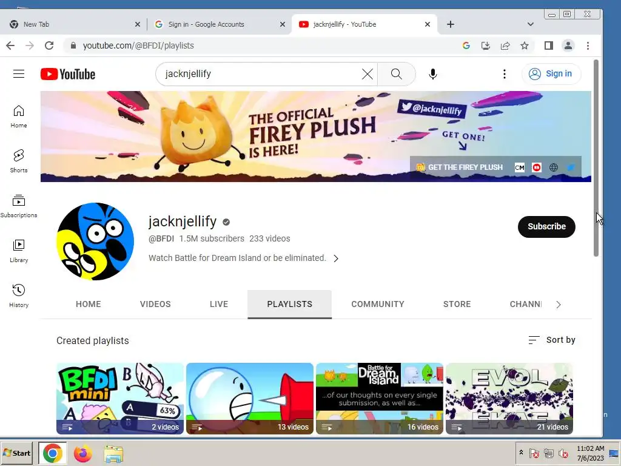This screenshot has height=466, width=621.
Task: Select the PLAYLISTS channel tab
Action: pyautogui.click(x=289, y=305)
